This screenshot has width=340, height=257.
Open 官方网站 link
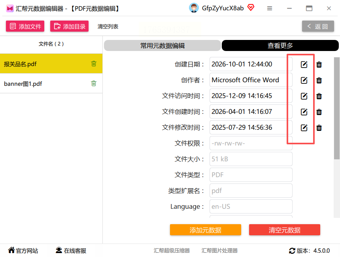pos(23,251)
